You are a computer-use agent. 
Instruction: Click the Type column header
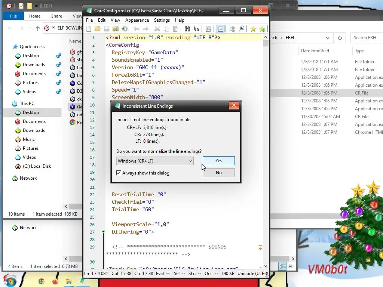coord(359,51)
